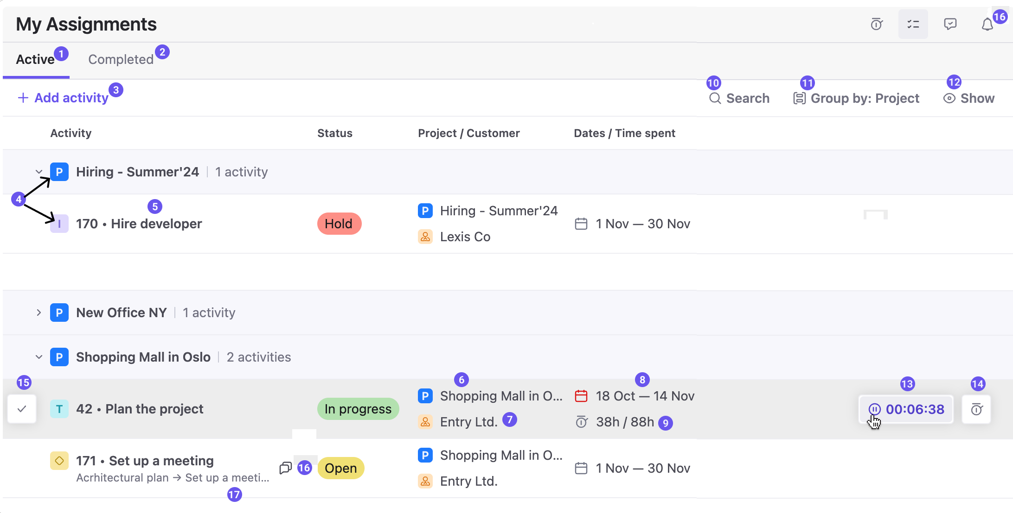Click the stopwatch icon beside the running timer
The width and height of the screenshot is (1013, 513).
point(977,409)
